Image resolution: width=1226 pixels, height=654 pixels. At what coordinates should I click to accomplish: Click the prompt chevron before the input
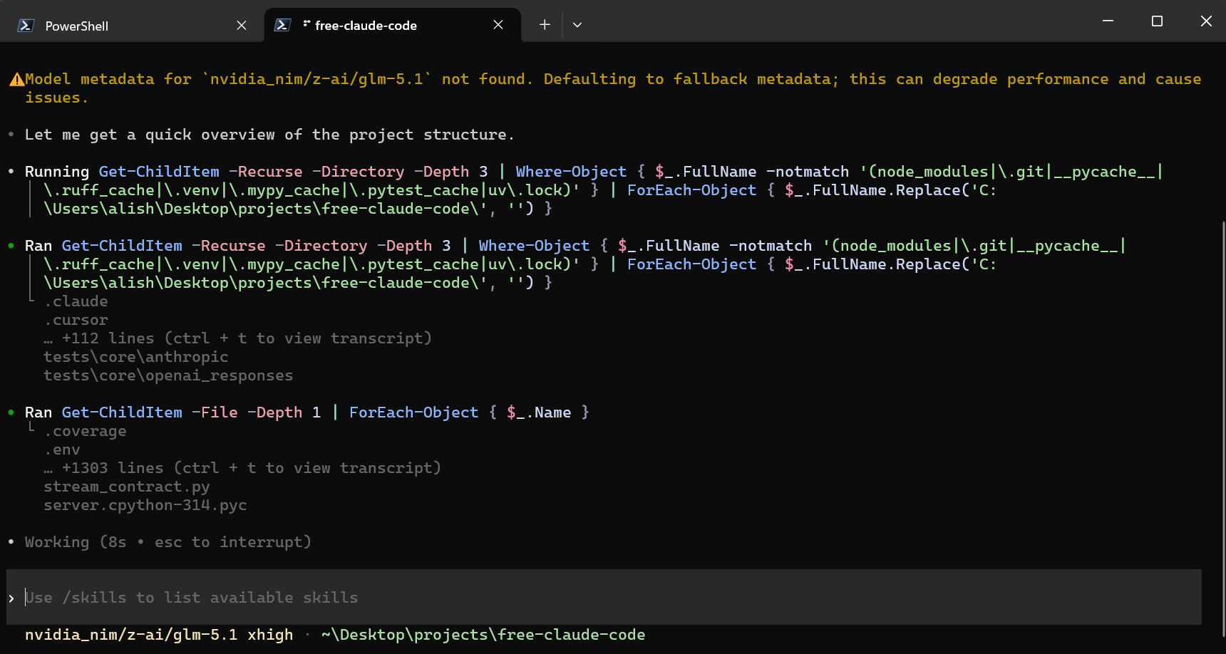click(x=11, y=598)
